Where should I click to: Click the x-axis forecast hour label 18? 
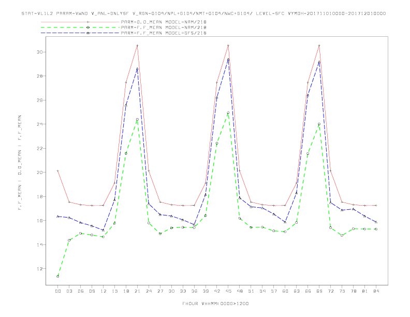pos(126,291)
